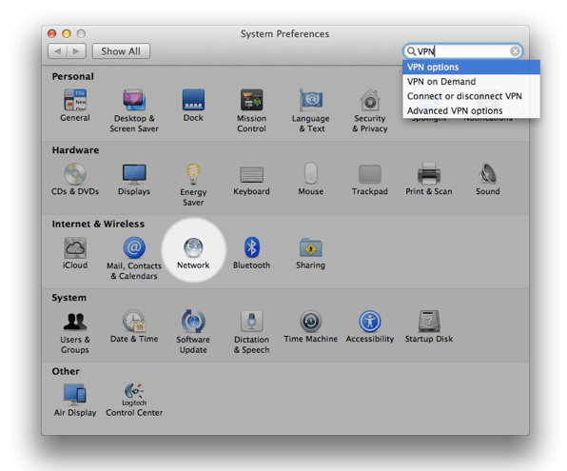Click inside the VPN search field
This screenshot has height=471, width=567.
(x=463, y=51)
